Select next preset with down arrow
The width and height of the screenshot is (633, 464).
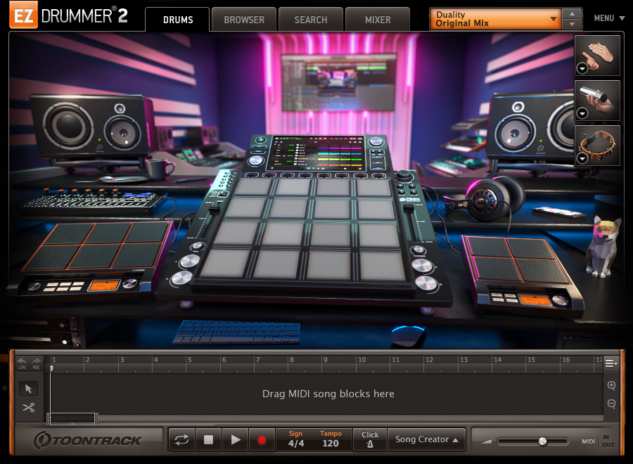coord(572,24)
